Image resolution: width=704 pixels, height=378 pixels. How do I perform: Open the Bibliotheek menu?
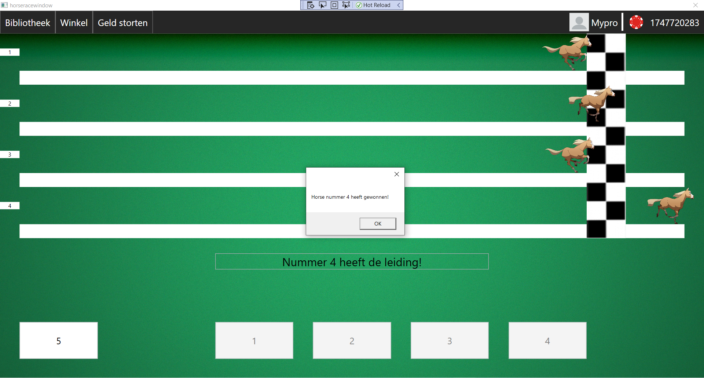27,23
